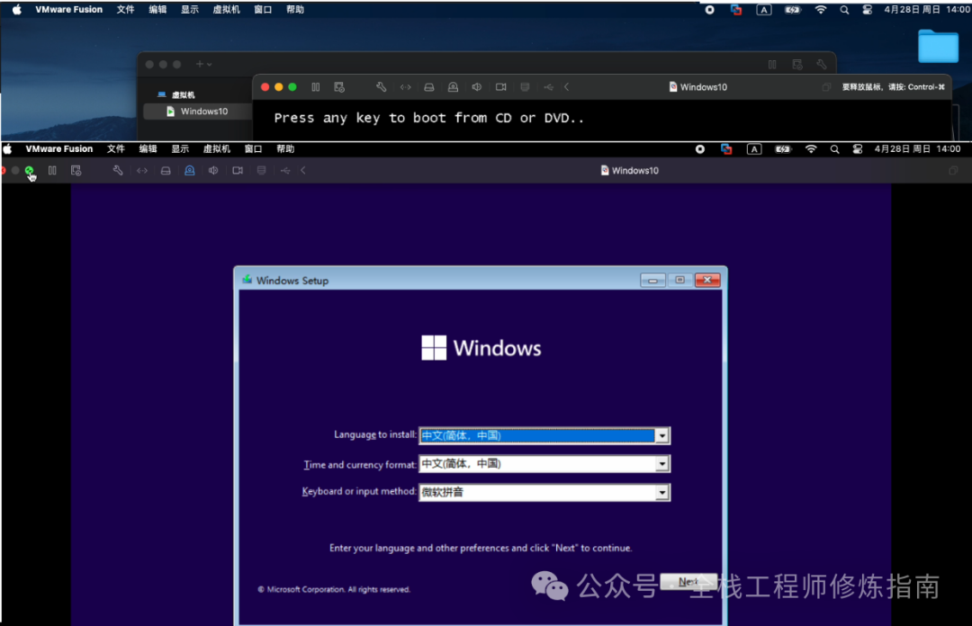Click wrench icon in the dimmed library window

click(x=822, y=65)
